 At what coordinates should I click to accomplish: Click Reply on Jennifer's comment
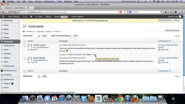[71, 55]
